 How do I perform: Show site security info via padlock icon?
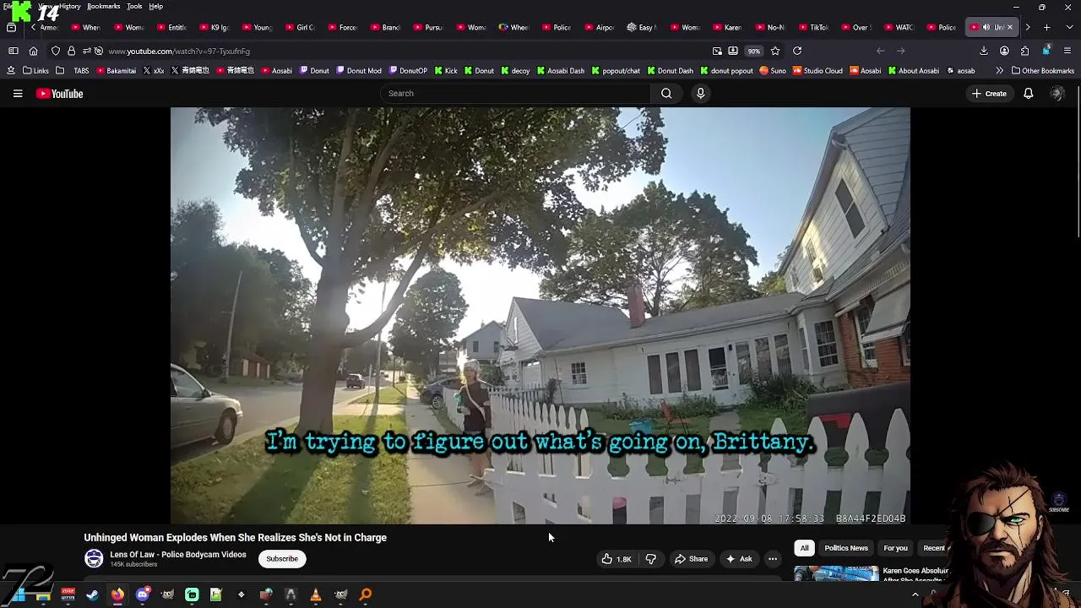pos(71,51)
